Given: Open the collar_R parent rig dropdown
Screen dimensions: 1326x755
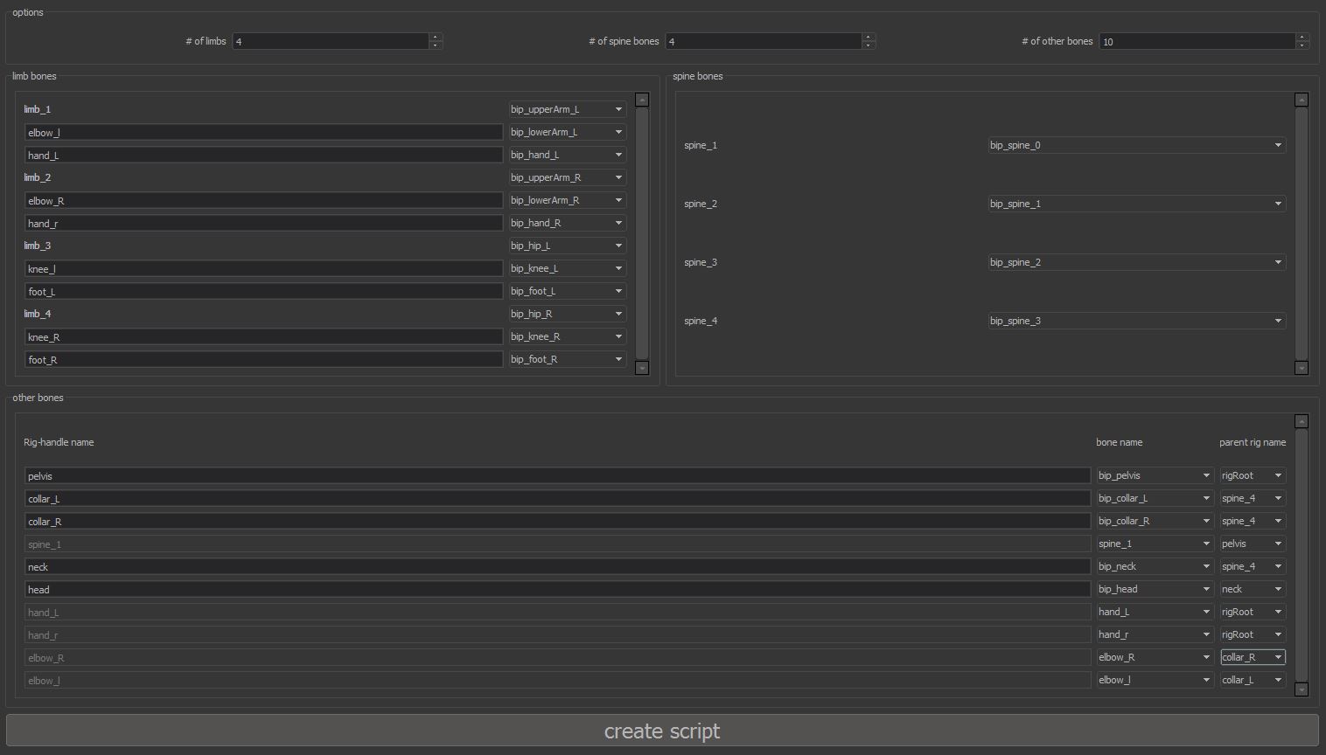Looking at the screenshot, I should pos(1253,657).
